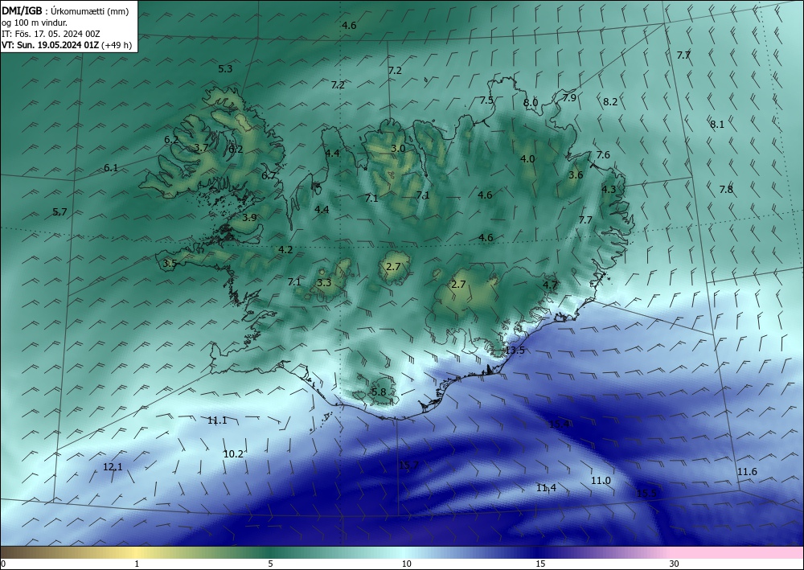
Task: Click the 4.3 value in the East Fjords
Action: coord(609,190)
